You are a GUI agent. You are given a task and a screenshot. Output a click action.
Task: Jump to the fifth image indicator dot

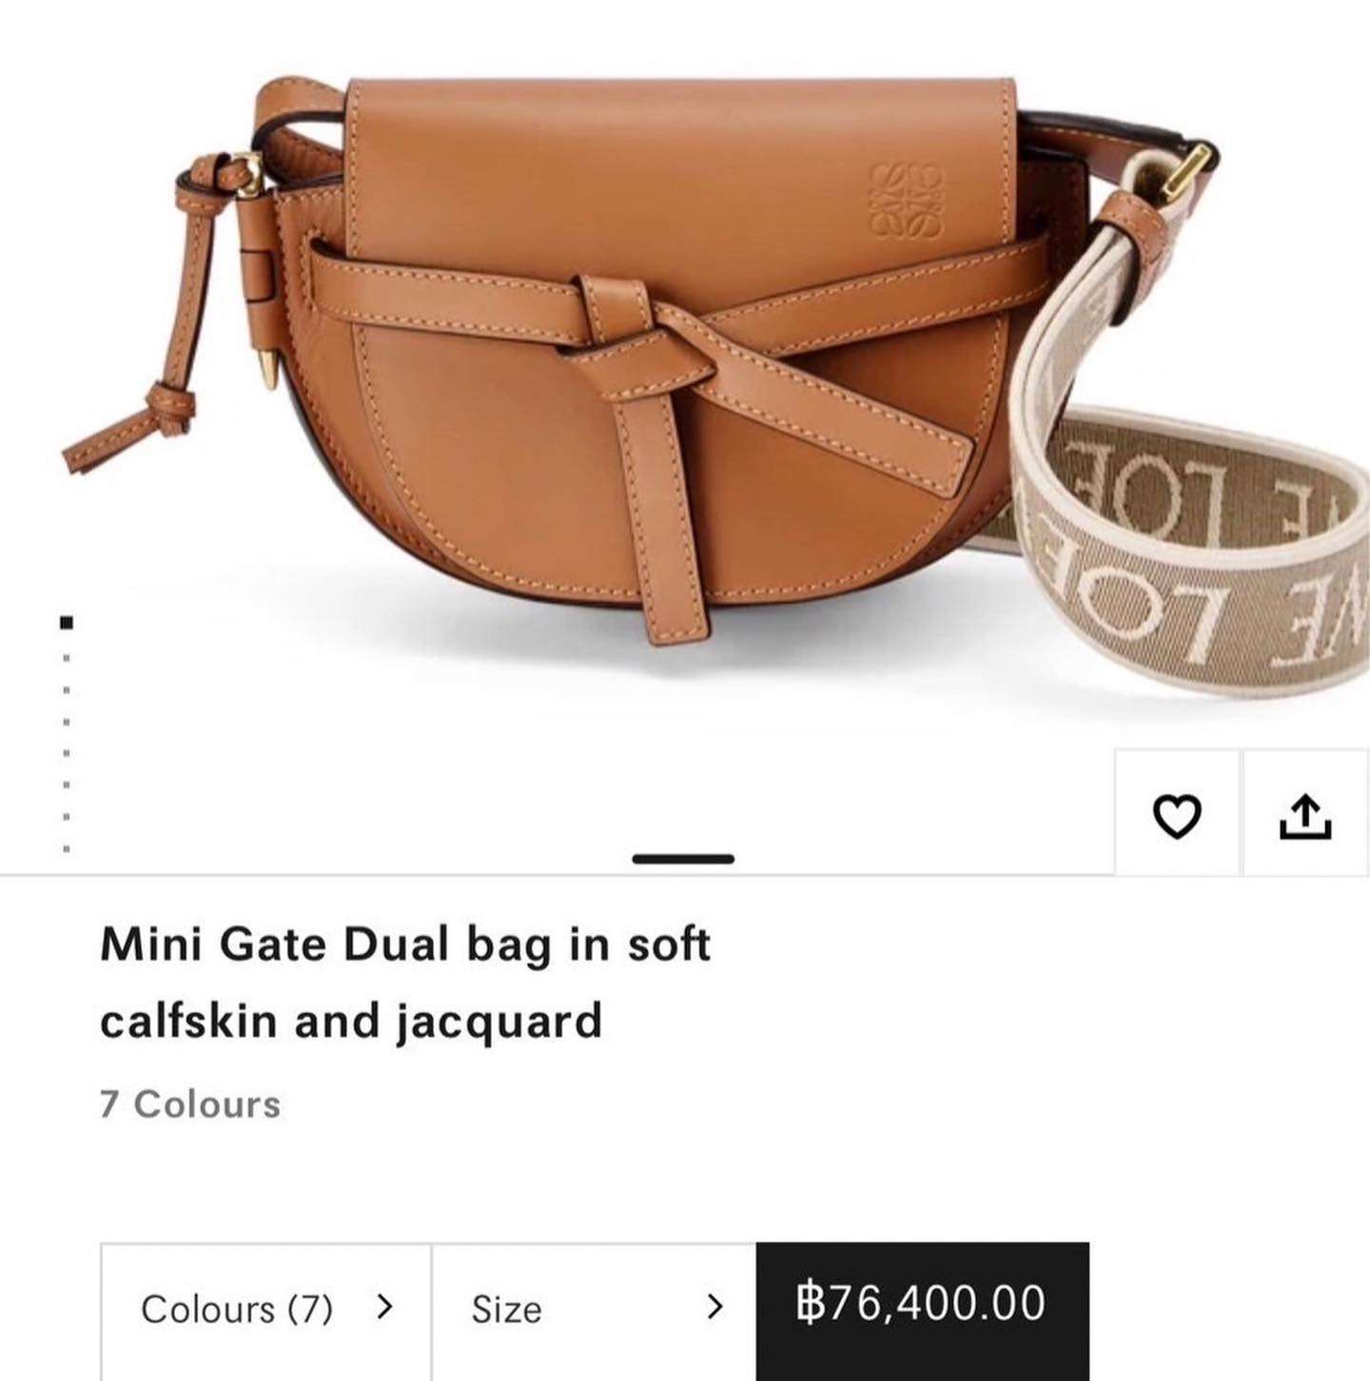click(67, 754)
